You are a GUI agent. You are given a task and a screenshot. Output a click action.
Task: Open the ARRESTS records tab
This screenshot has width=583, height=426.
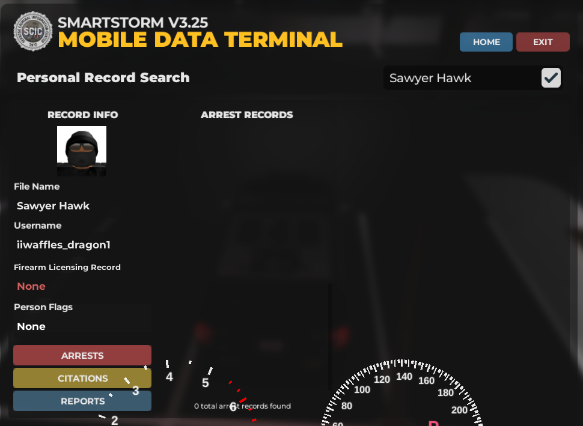[82, 355]
